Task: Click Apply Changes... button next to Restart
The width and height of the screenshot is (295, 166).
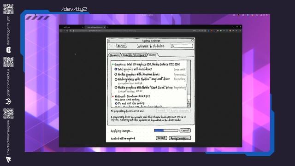Action: (x=180, y=138)
